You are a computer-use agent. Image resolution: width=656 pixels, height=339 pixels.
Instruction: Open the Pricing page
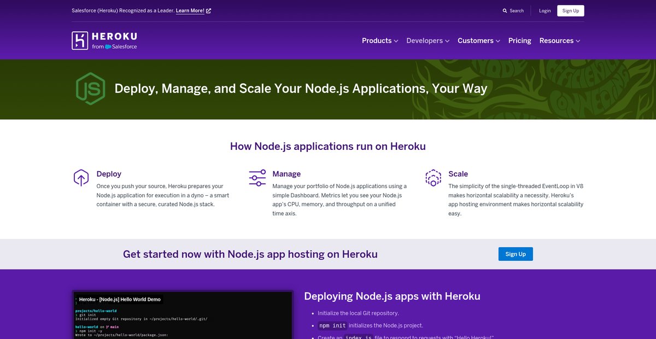[x=520, y=40]
